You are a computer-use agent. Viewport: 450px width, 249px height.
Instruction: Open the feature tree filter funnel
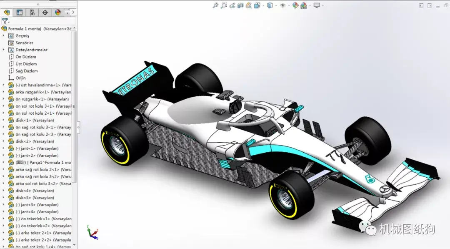coord(5,21)
